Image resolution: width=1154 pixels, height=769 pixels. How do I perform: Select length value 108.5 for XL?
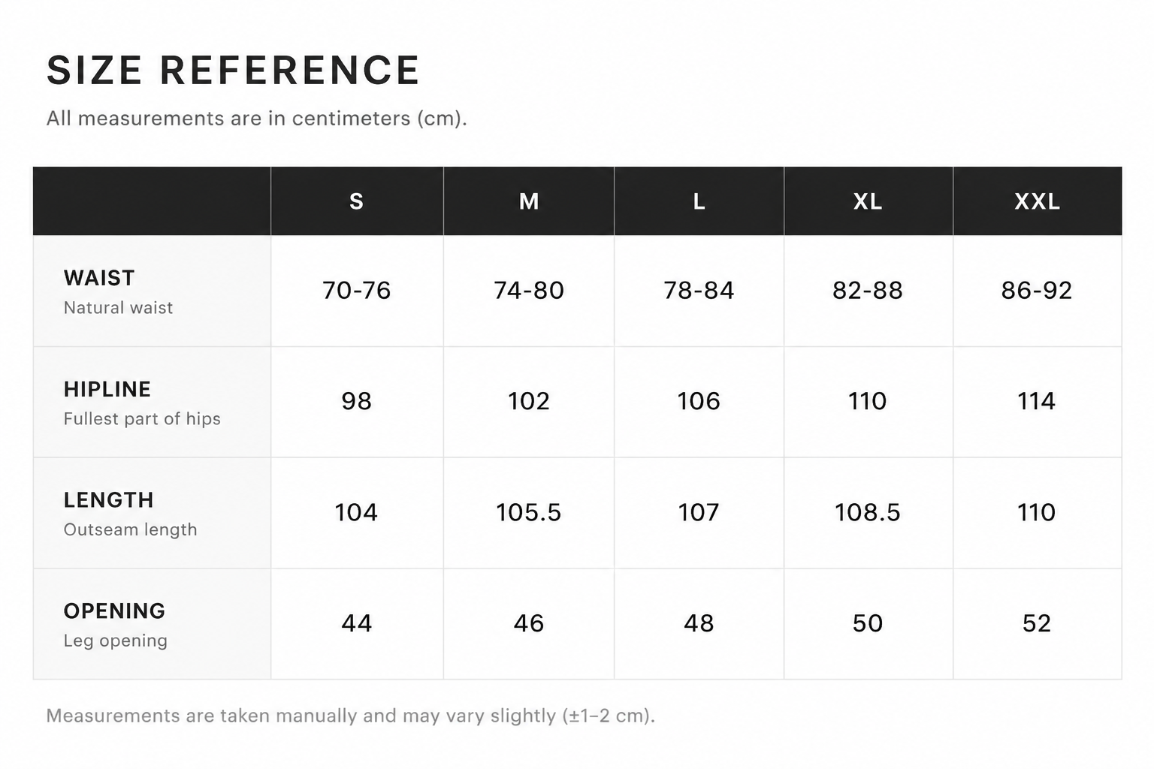[x=868, y=512]
